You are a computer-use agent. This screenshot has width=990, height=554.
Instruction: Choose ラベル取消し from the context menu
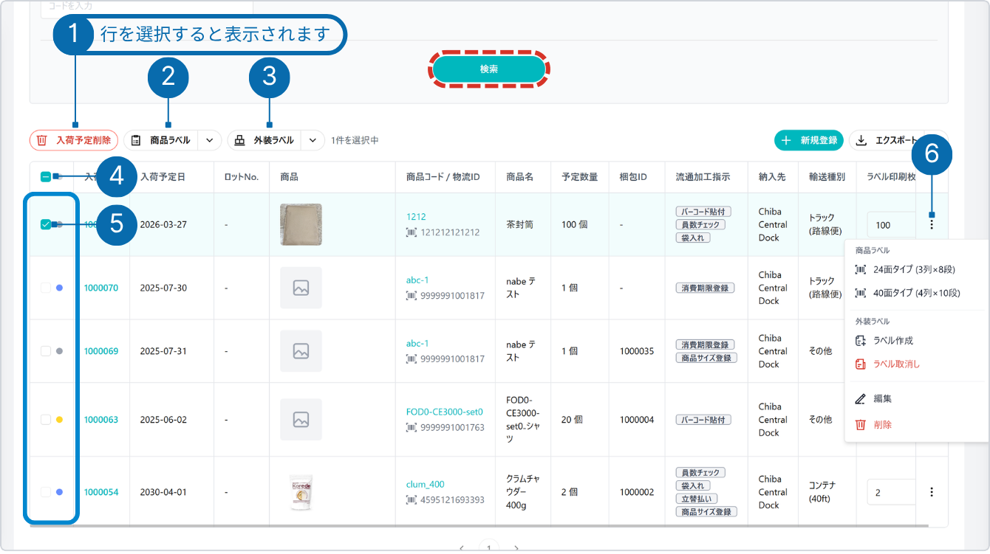(896, 364)
